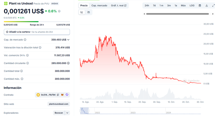Image resolution: width=216 pixels, height=116 pixels.
Task: Select the 24h time range
Action: (x=147, y=6)
